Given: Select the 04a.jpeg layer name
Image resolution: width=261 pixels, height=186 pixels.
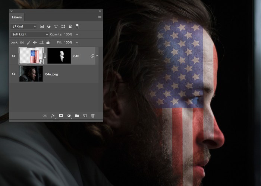Looking at the screenshot, I should [x=51, y=74].
